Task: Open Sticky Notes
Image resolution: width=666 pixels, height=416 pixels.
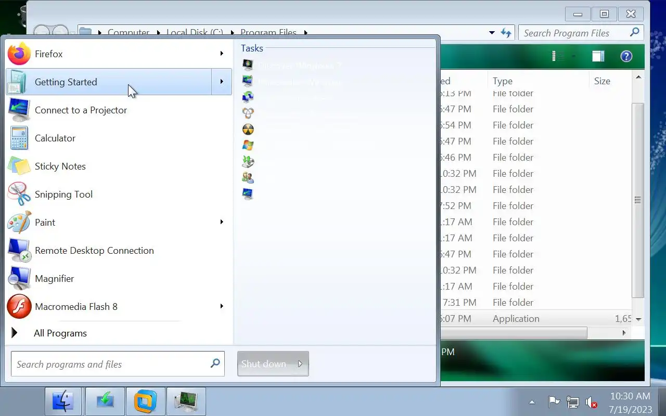Action: (119, 166)
